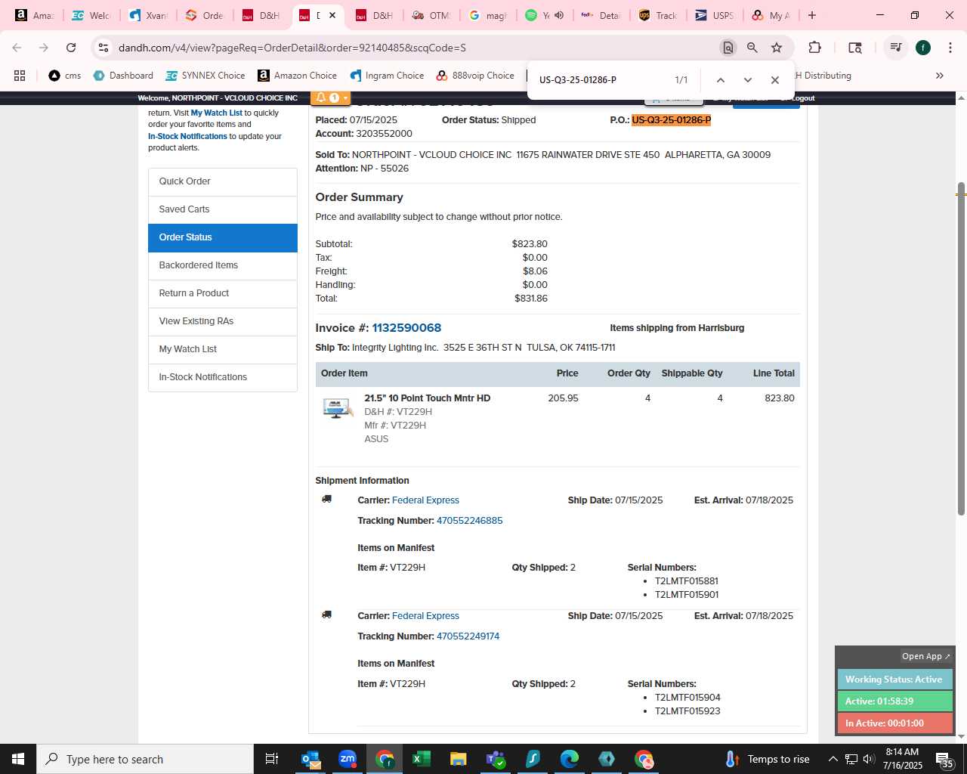
Task: Open Task View on the taskbar
Action: point(272,759)
